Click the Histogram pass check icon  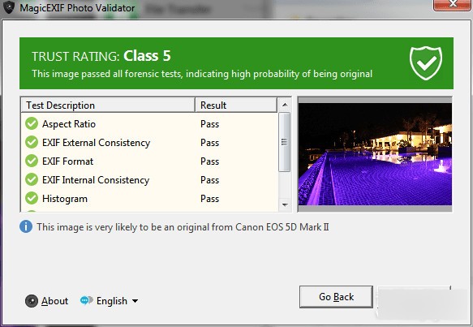pos(32,198)
